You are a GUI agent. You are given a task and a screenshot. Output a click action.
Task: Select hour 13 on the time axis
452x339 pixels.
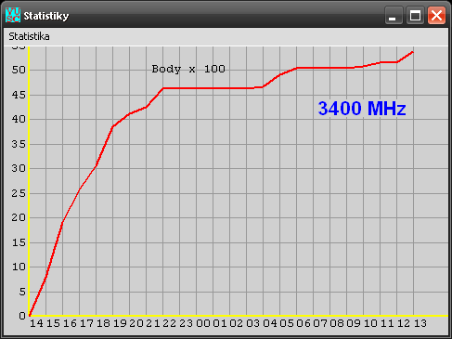point(420,323)
